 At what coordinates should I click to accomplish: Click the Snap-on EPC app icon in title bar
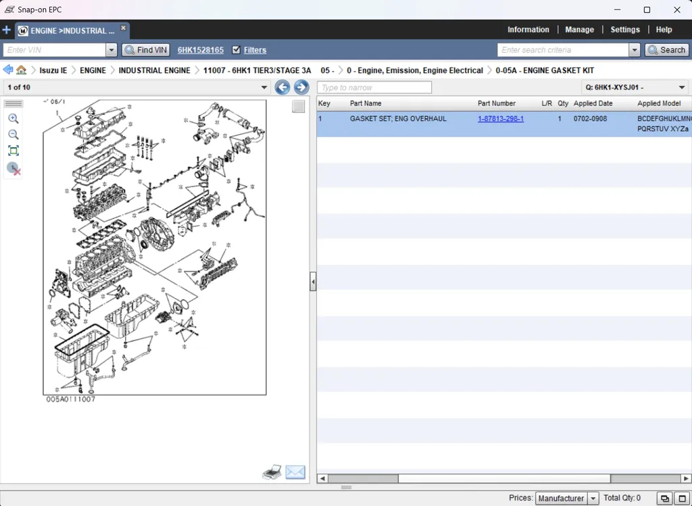(x=9, y=9)
